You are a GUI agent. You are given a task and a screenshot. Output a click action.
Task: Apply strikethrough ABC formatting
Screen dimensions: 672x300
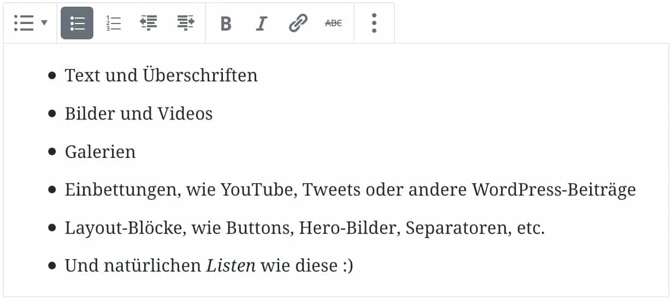point(333,23)
